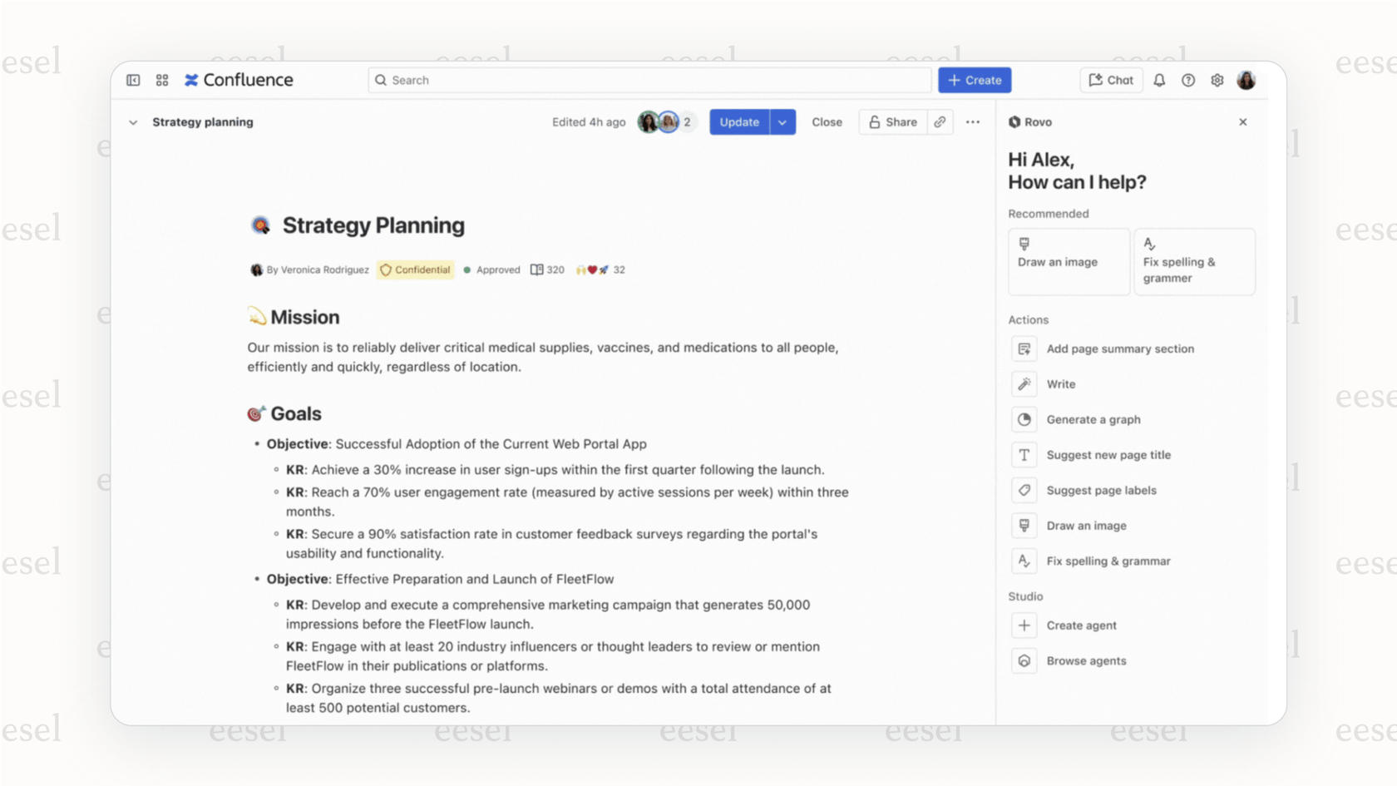Image resolution: width=1397 pixels, height=786 pixels.
Task: Collapse the Strategy planning breadcrumb chevron
Action: point(133,121)
